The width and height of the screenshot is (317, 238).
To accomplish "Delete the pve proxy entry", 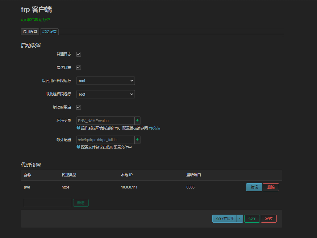I will point(271,187).
